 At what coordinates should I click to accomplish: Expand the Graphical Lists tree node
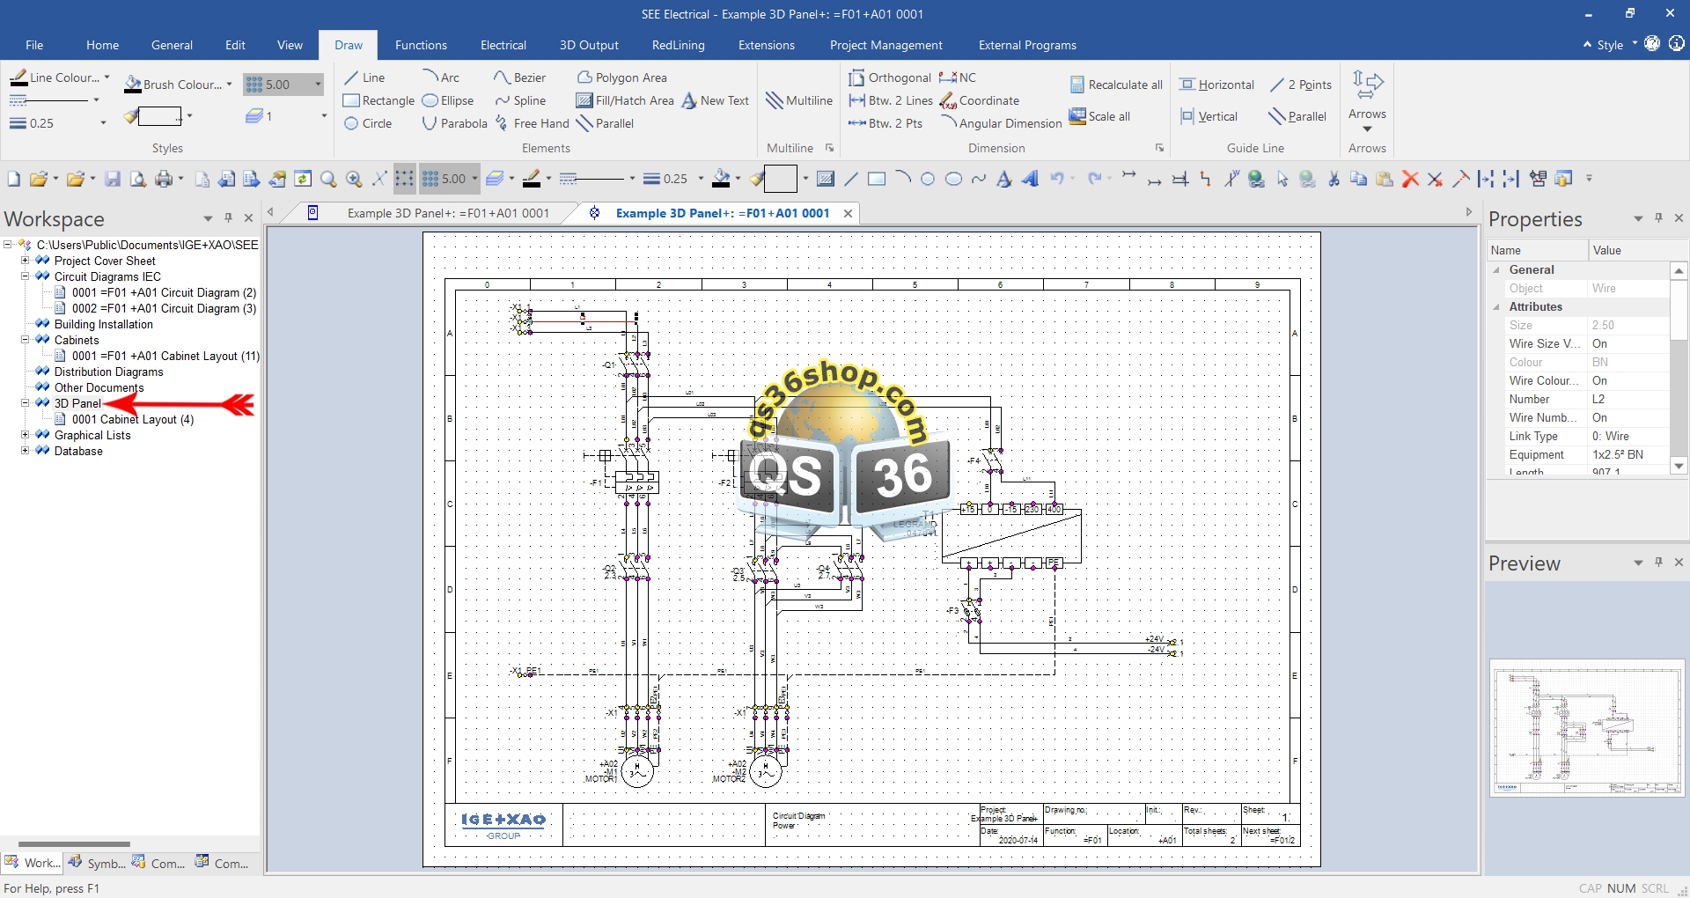tap(26, 435)
